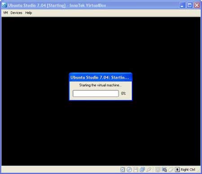This screenshot has width=202, height=174.
Task: Open the VM menu
Action: 5,13
